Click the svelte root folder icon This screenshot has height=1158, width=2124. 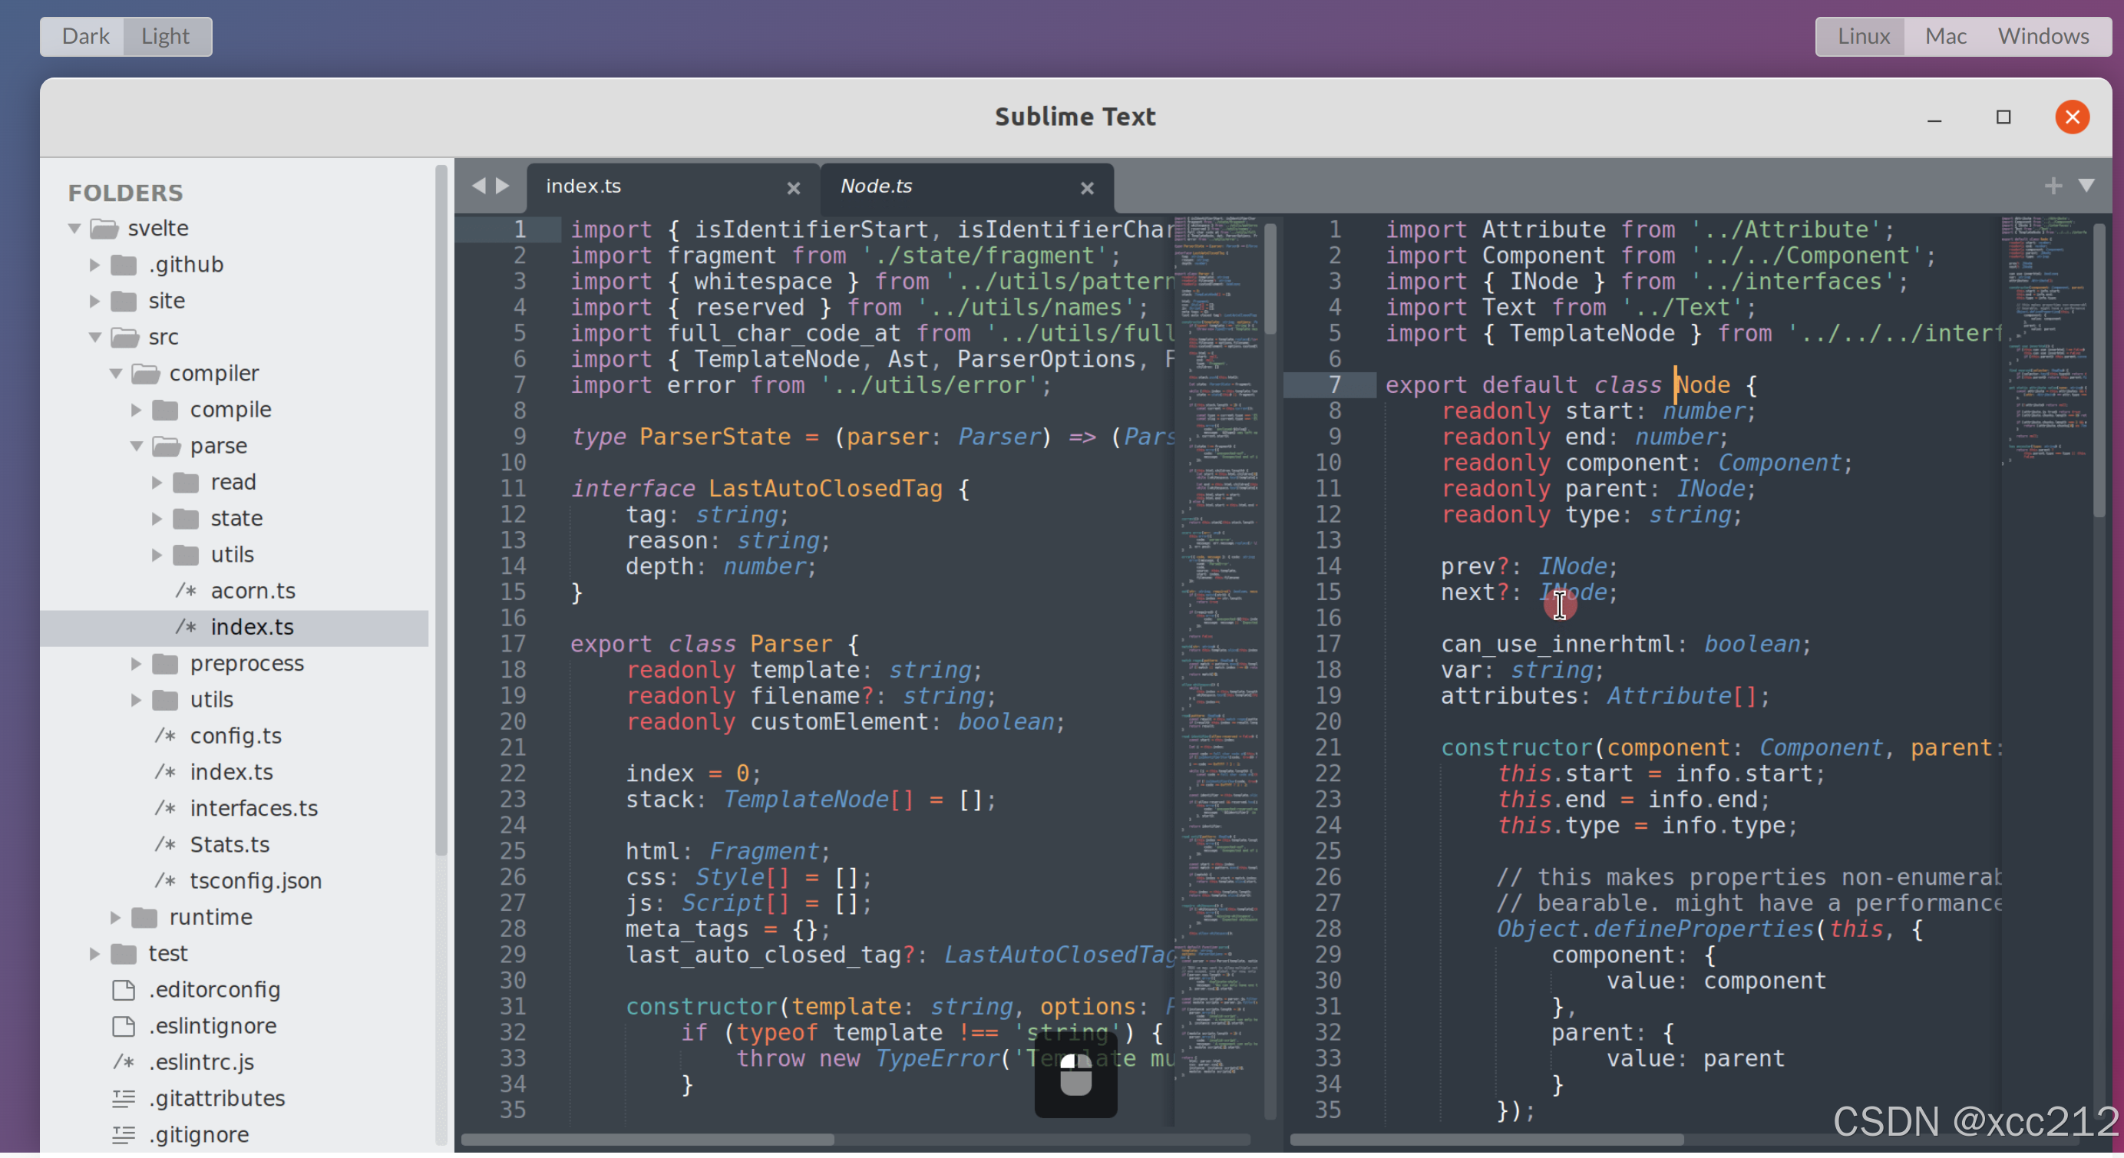tap(104, 229)
